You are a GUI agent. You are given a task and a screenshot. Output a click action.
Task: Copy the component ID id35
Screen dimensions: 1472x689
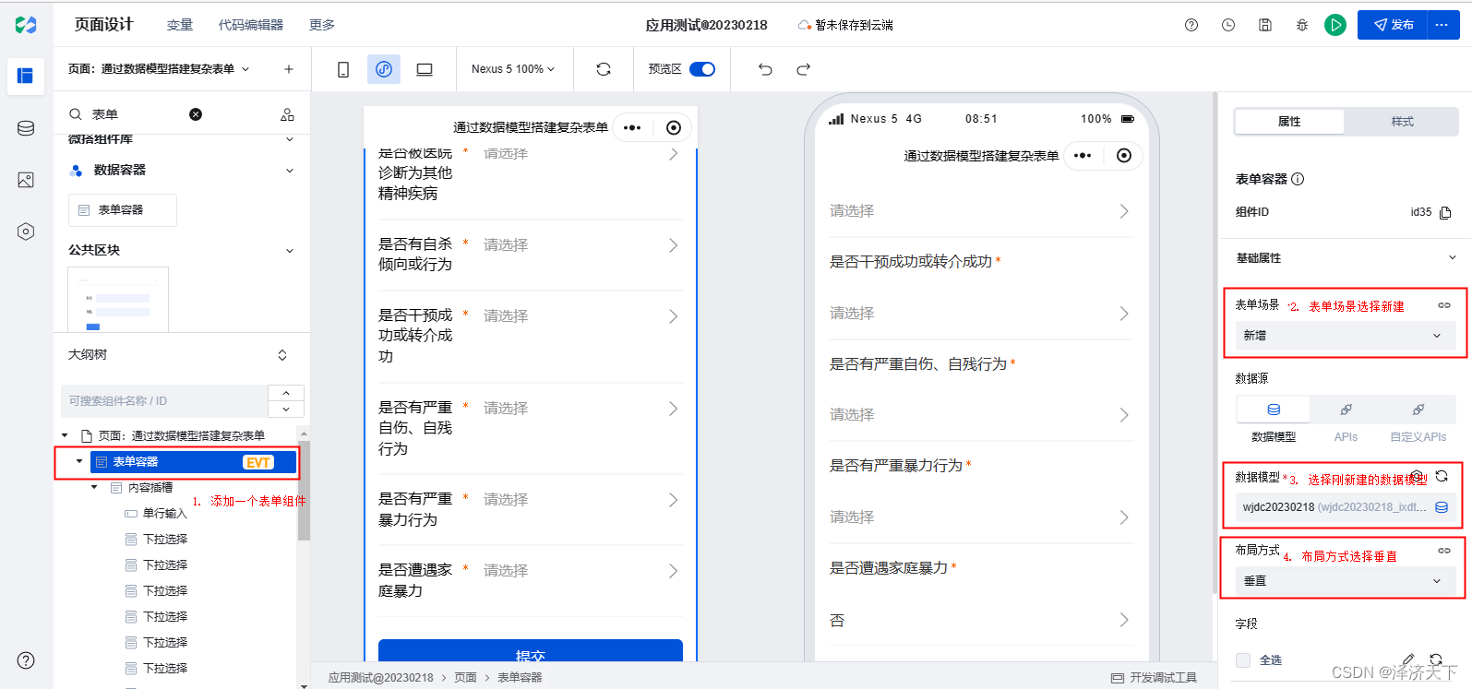click(x=1446, y=212)
